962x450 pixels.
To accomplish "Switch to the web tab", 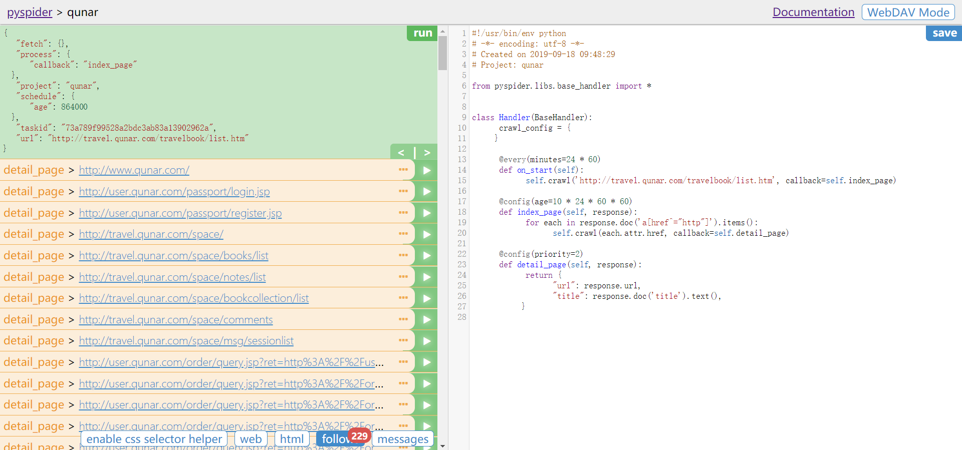I will (x=251, y=439).
